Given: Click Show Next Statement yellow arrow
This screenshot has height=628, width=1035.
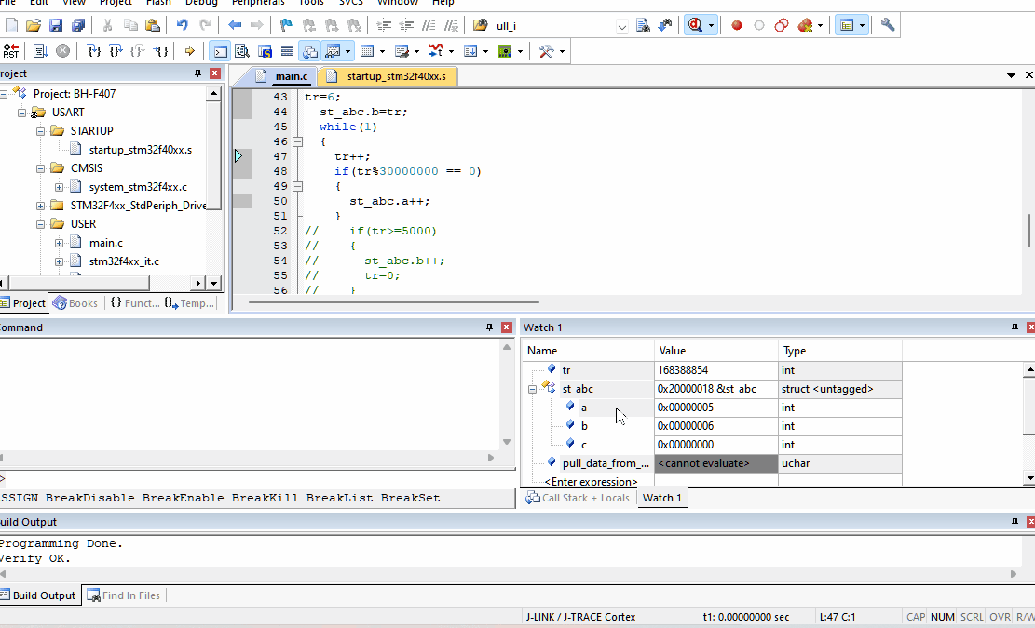Looking at the screenshot, I should pyautogui.click(x=190, y=51).
